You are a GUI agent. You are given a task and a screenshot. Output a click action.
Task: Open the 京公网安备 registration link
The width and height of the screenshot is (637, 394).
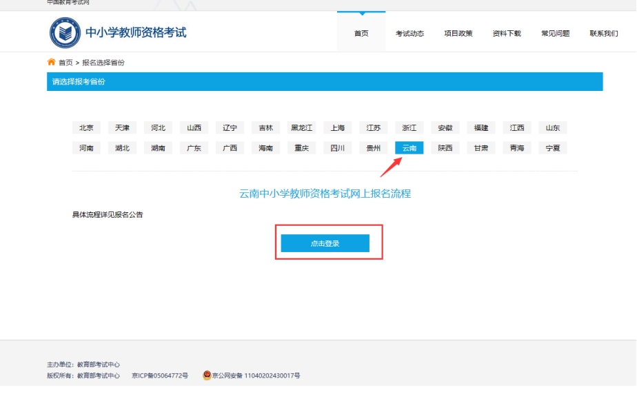(x=256, y=376)
